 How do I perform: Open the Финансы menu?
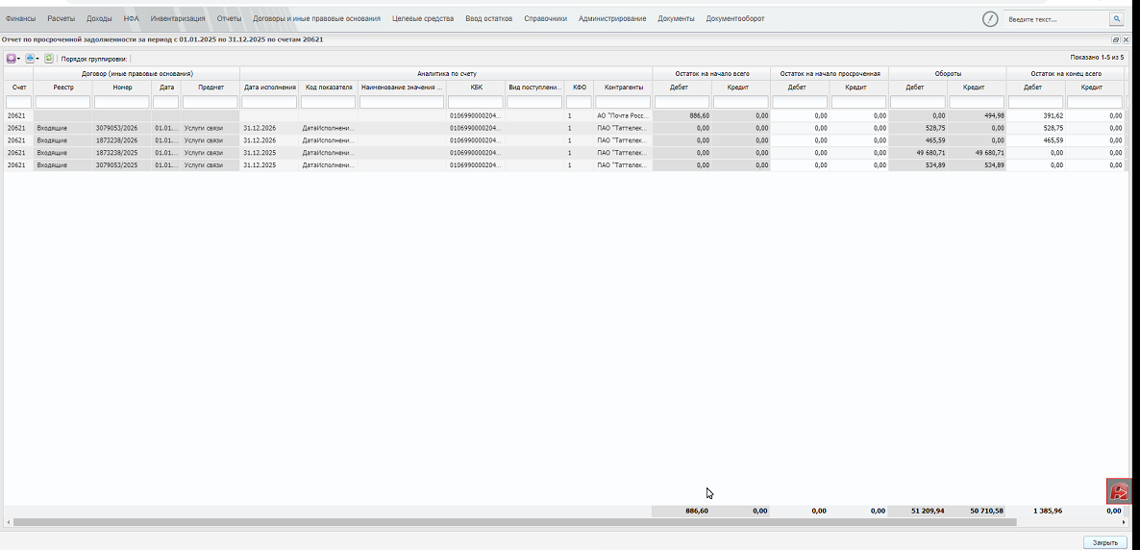[20, 19]
